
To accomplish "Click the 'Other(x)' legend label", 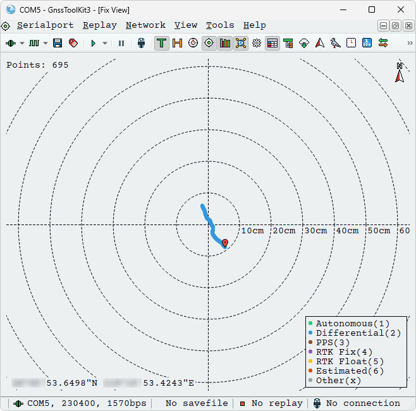I will pyautogui.click(x=338, y=381).
